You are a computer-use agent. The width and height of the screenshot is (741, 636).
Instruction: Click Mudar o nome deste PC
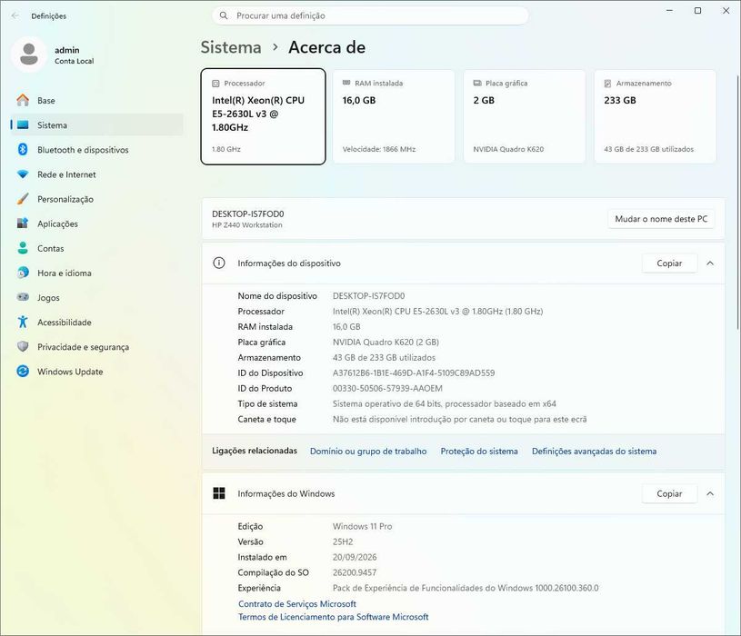coord(661,219)
